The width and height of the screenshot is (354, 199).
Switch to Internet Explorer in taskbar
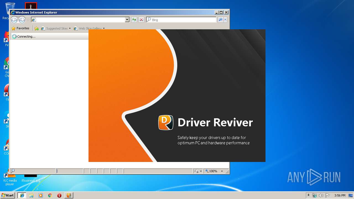pyautogui.click(x=22, y=195)
